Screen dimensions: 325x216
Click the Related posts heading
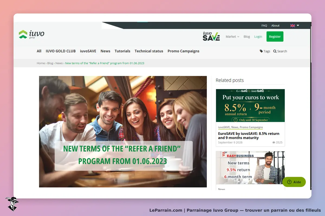tap(230, 80)
